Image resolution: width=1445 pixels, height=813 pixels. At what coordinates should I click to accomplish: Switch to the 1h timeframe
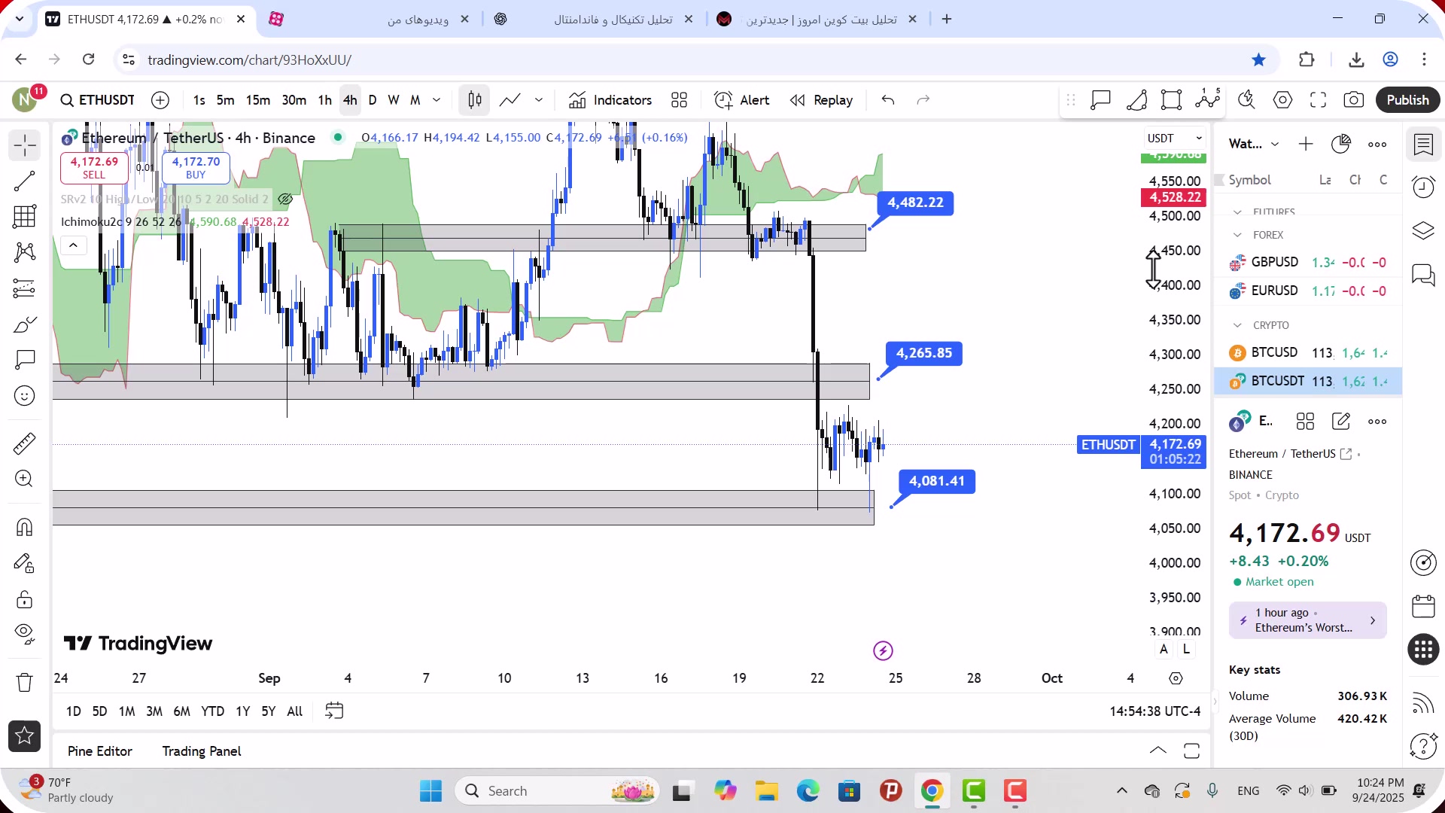click(x=324, y=100)
